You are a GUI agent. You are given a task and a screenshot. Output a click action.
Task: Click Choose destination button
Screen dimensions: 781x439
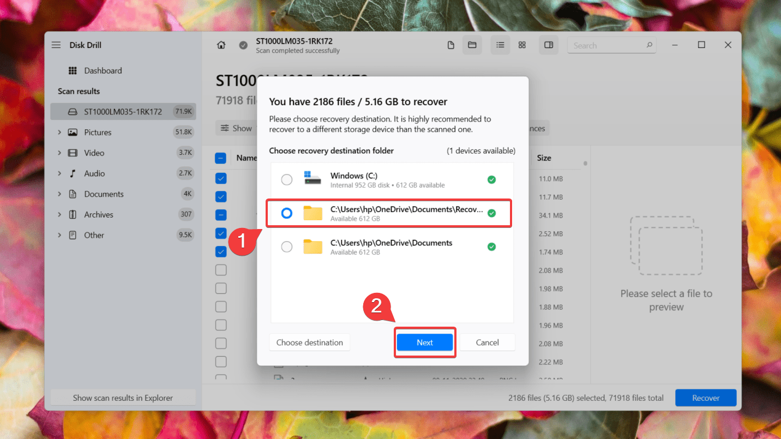(310, 342)
